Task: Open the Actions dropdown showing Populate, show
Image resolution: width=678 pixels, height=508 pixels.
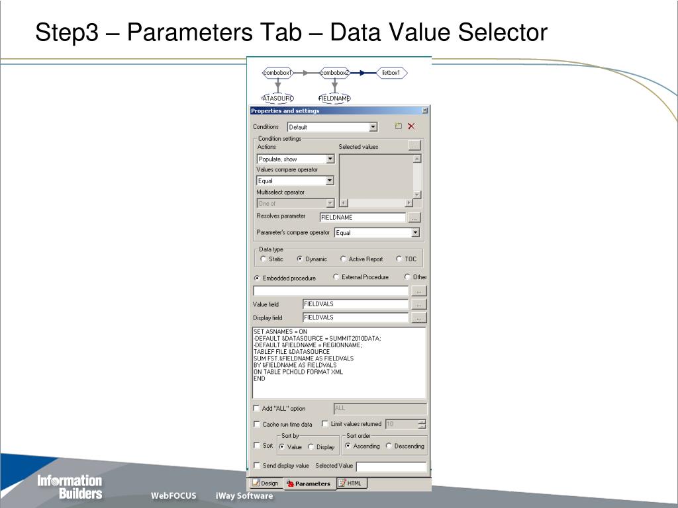Action: click(x=330, y=159)
